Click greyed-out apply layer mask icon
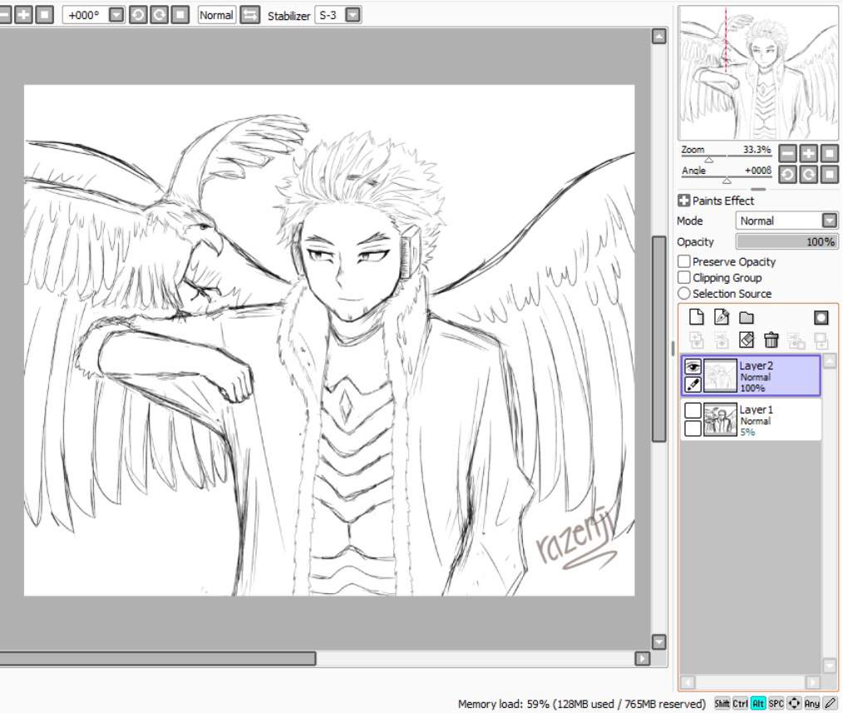 (x=821, y=340)
